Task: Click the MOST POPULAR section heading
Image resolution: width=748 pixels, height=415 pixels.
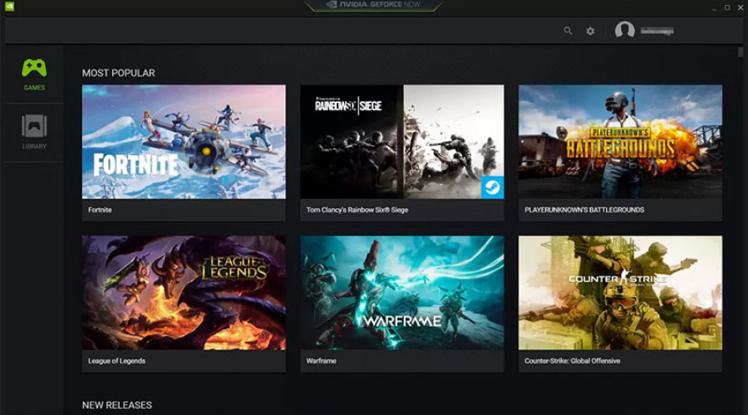Action: pyautogui.click(x=118, y=73)
